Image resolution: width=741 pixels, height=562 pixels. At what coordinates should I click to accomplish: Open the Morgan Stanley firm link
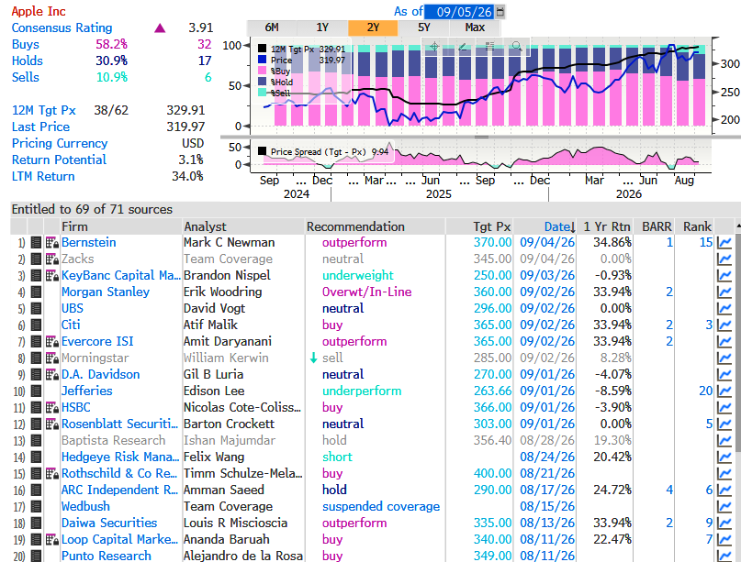(106, 292)
